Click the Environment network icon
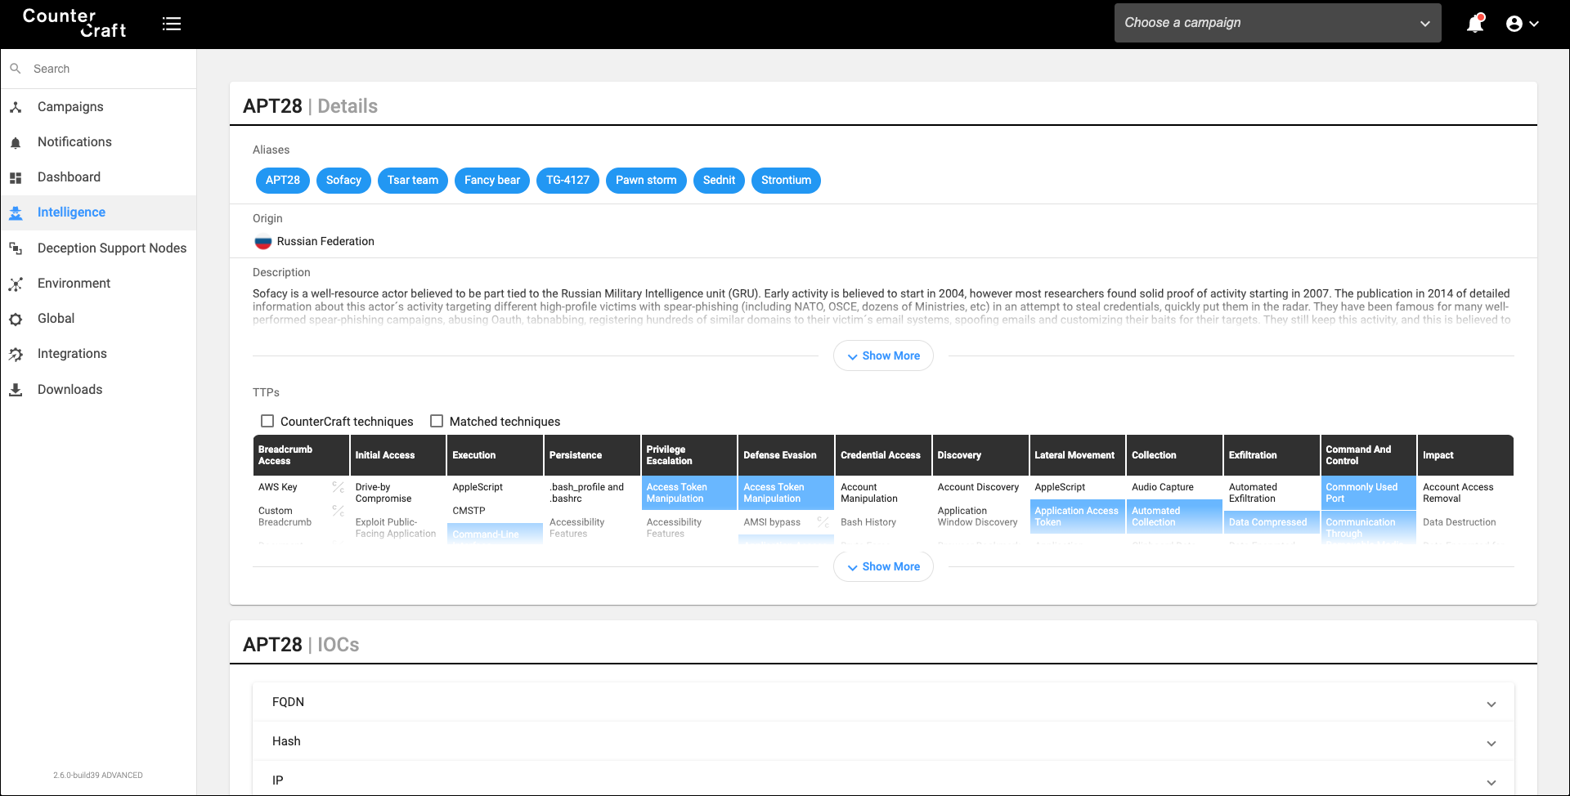 click(x=16, y=284)
